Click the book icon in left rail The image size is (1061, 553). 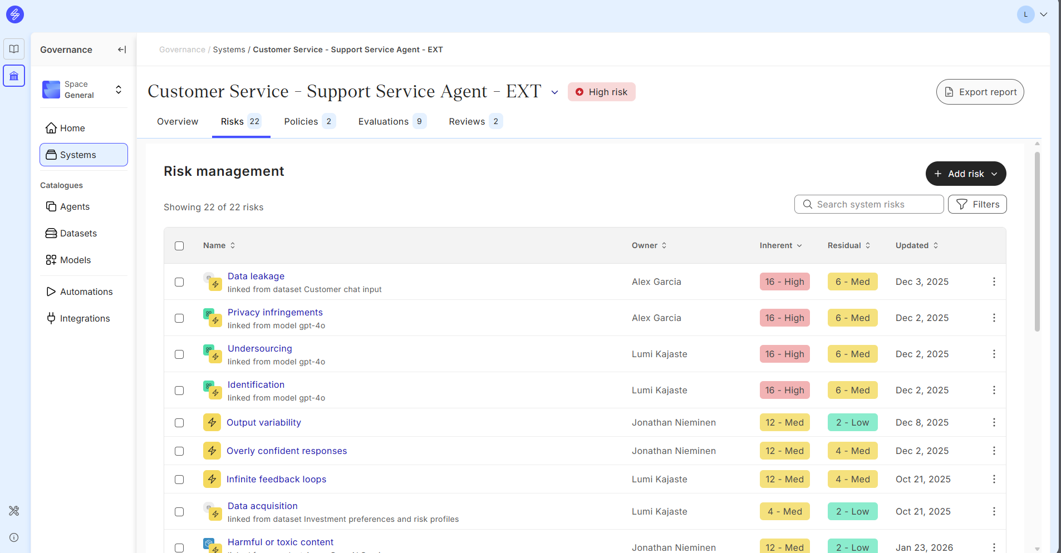tap(14, 49)
